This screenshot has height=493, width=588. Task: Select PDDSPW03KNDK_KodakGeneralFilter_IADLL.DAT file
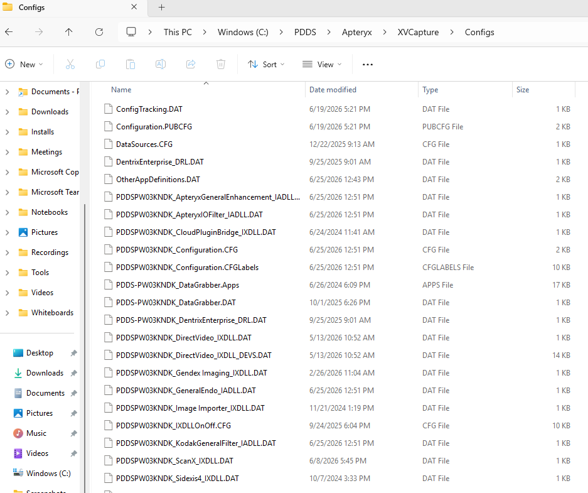click(x=196, y=443)
